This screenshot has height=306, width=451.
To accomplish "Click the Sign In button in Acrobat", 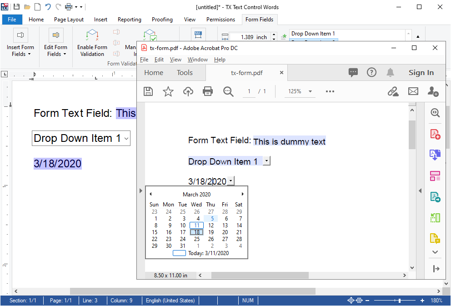I will 420,72.
